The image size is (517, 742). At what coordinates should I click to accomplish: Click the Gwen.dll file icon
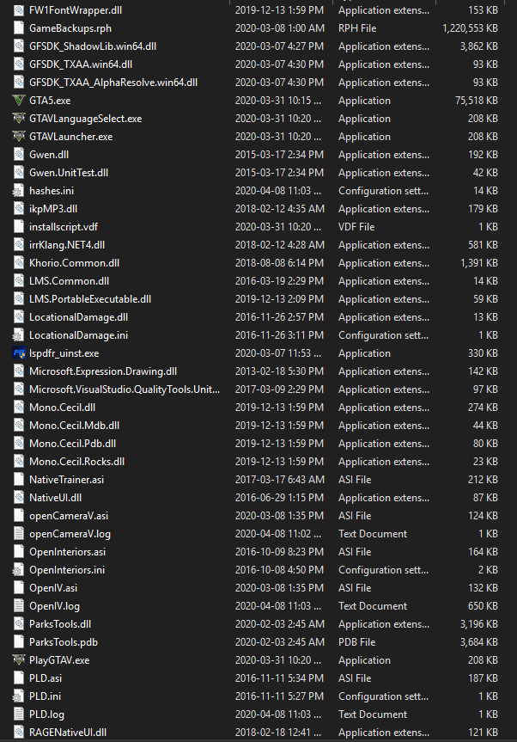[x=18, y=154]
